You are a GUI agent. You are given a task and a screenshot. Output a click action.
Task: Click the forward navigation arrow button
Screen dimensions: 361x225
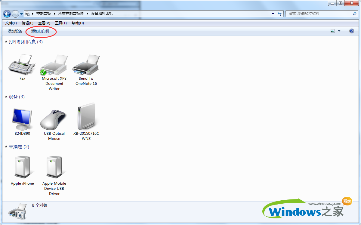(15, 14)
